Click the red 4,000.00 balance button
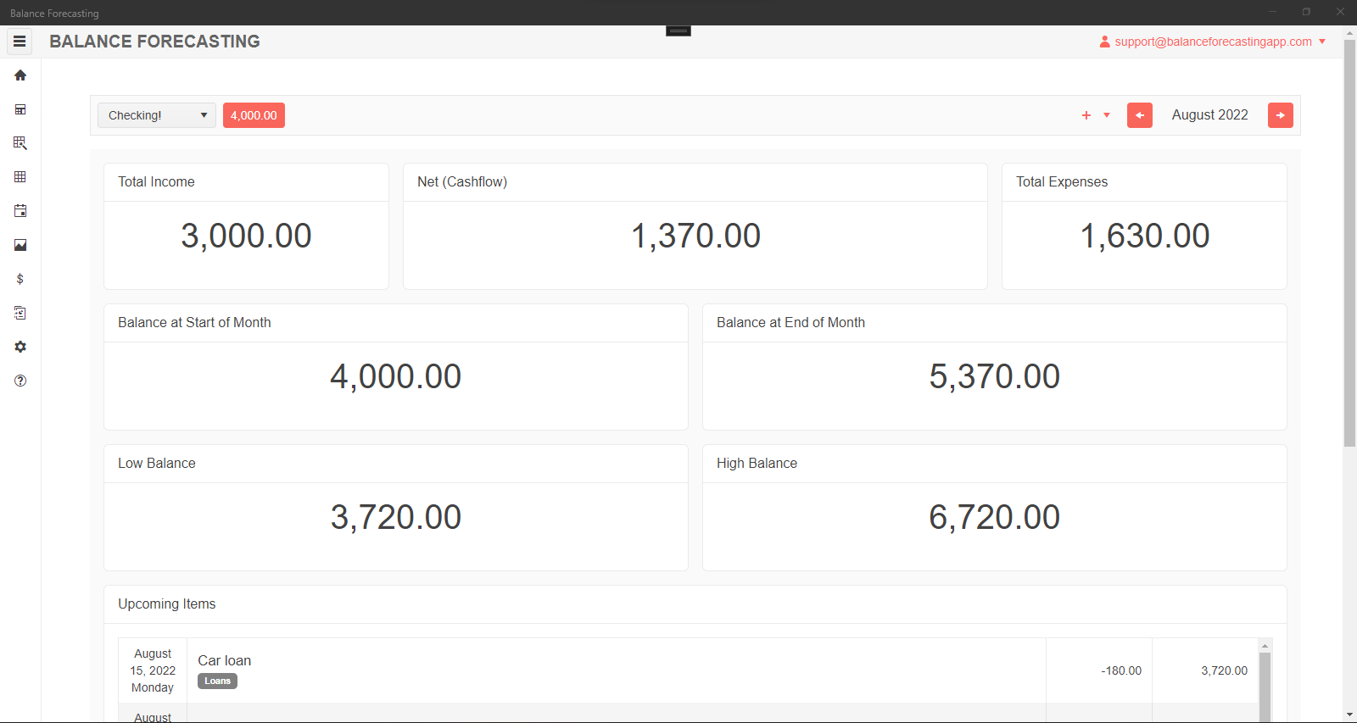This screenshot has width=1357, height=723. coord(254,115)
